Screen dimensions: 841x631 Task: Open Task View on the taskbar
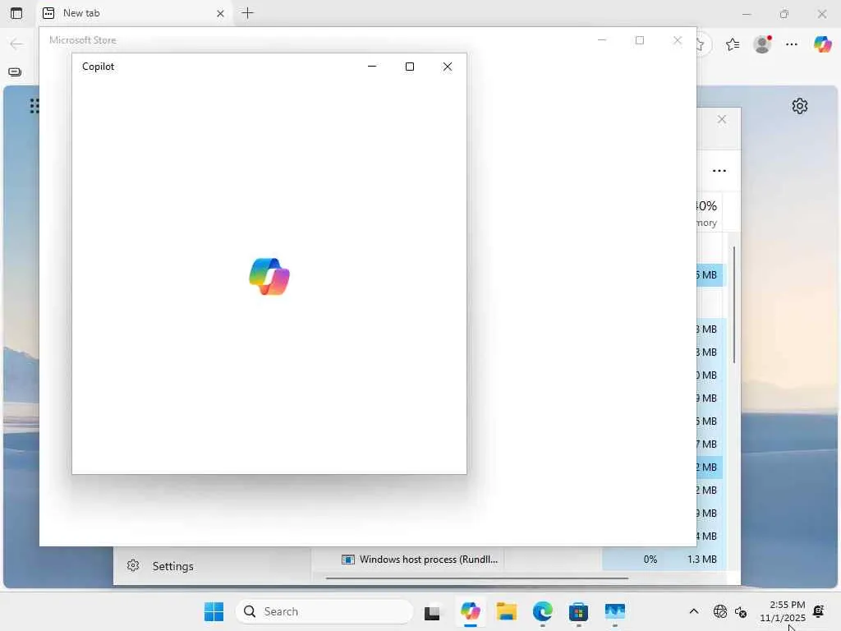[432, 611]
